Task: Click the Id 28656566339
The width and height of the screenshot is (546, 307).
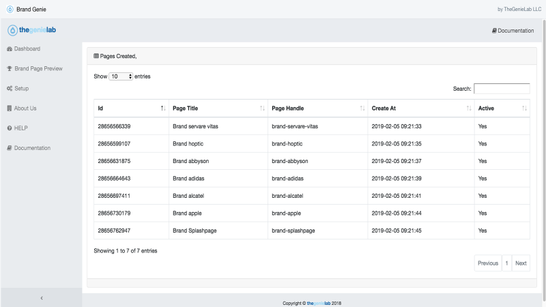Action: (x=114, y=126)
